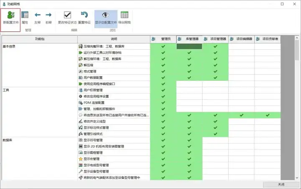301x189 pixels.
Task: Click the empty 库管理器 cell for 用户权限管理
Action: click(x=189, y=90)
